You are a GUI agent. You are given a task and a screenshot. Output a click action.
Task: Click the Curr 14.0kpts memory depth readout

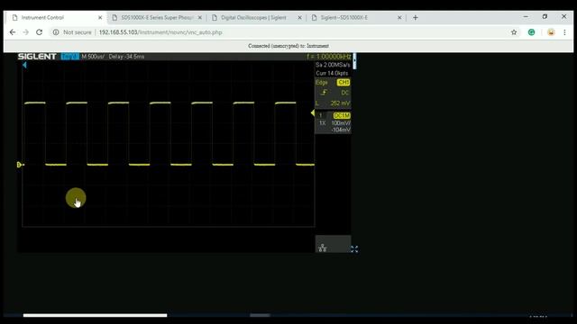[x=332, y=73]
